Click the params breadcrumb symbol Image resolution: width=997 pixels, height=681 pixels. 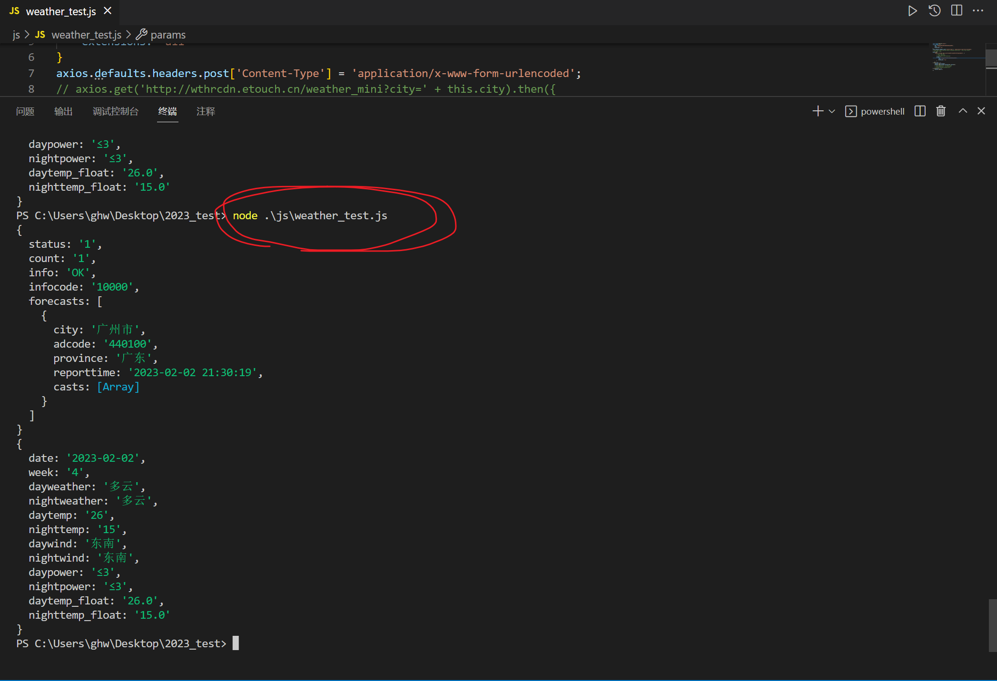[168, 35]
